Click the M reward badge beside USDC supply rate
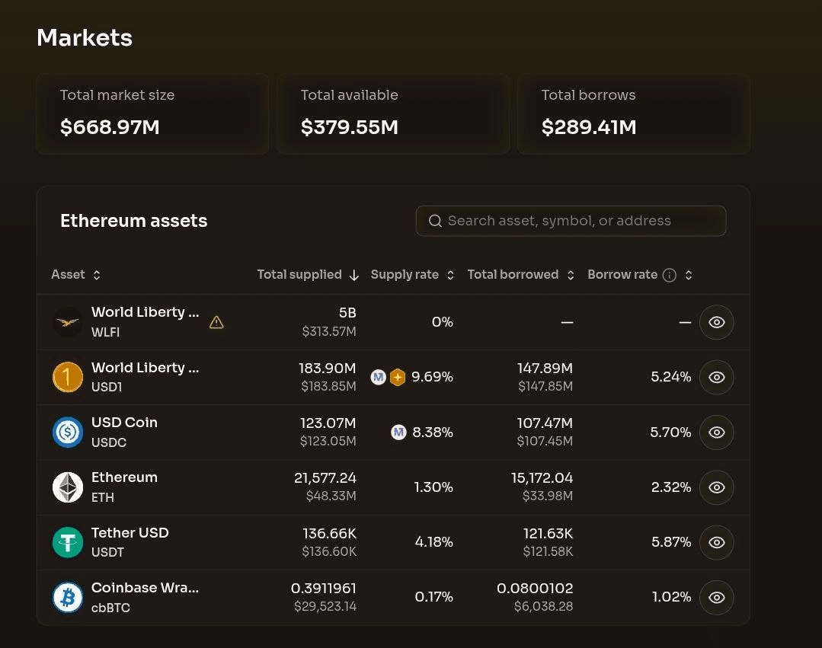 pyautogui.click(x=398, y=433)
